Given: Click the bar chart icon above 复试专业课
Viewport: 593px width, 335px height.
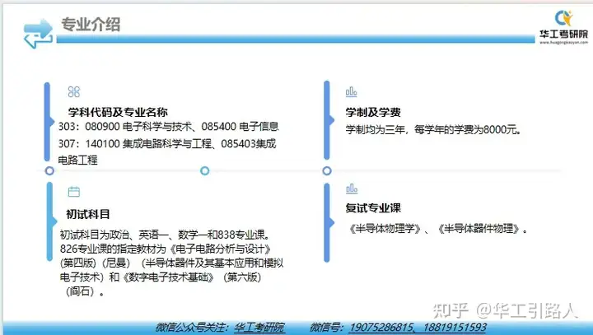Looking at the screenshot, I should (352, 188).
